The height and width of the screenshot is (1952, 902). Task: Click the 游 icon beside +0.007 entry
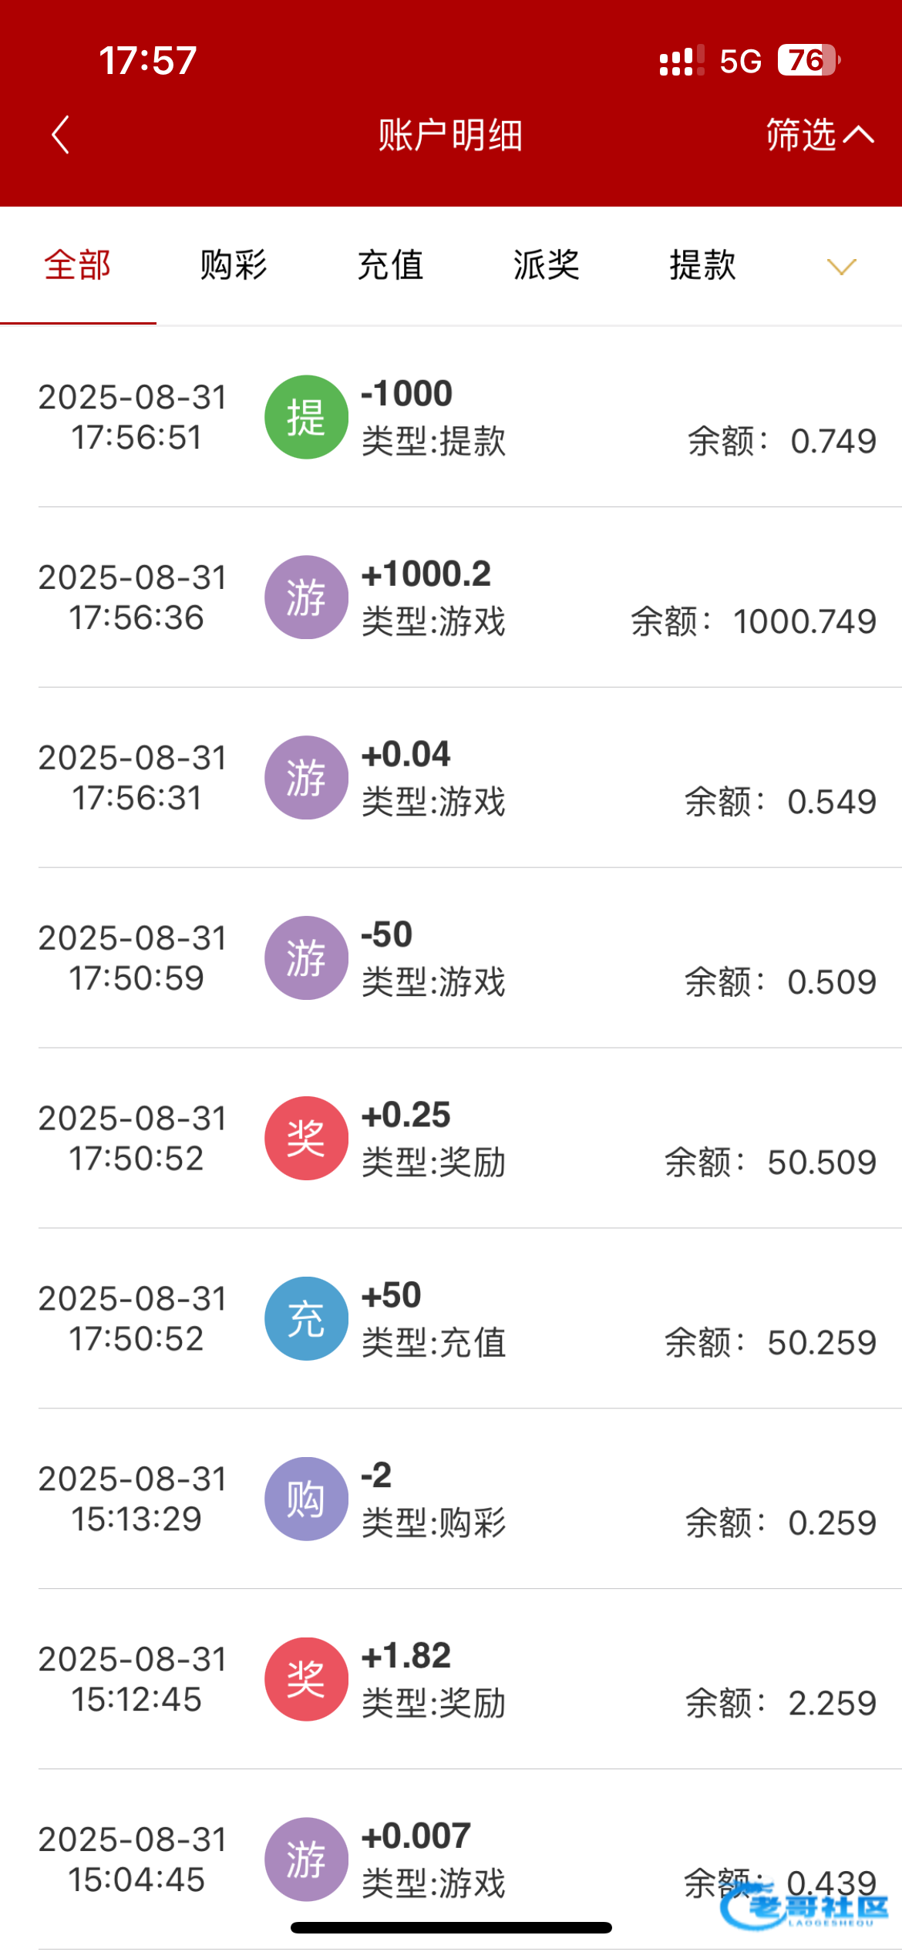[306, 1859]
